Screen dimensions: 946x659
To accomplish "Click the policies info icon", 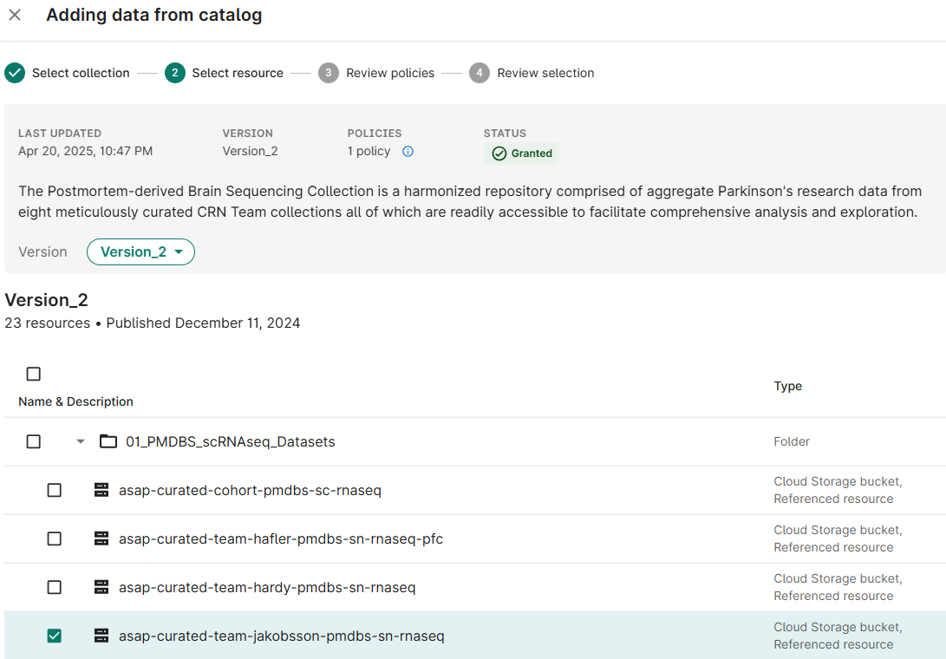I will click(408, 152).
